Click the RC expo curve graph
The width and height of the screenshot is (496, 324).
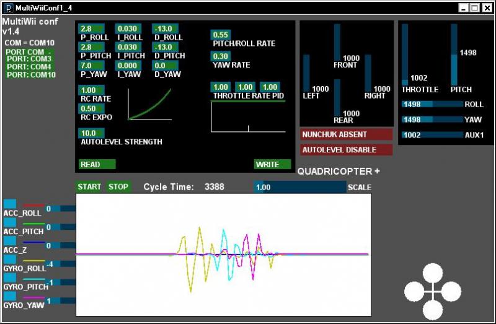pyautogui.click(x=149, y=104)
